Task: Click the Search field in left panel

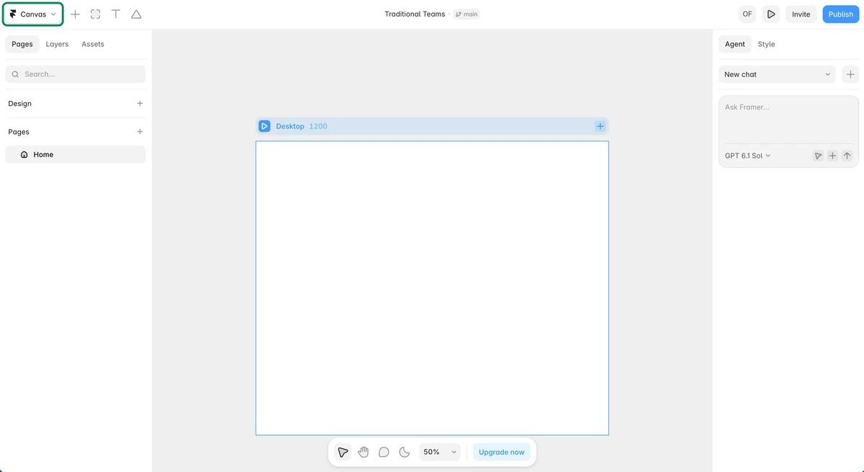Action: pyautogui.click(x=76, y=74)
